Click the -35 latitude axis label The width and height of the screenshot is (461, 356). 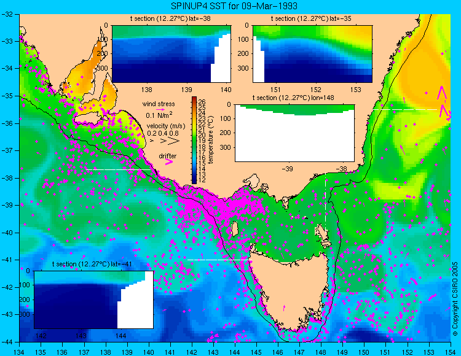click(7, 96)
